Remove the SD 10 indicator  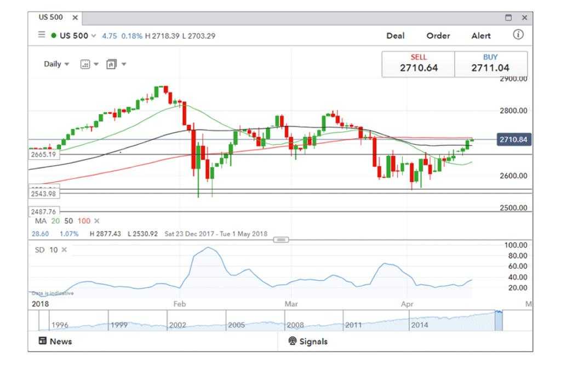pyautogui.click(x=64, y=250)
